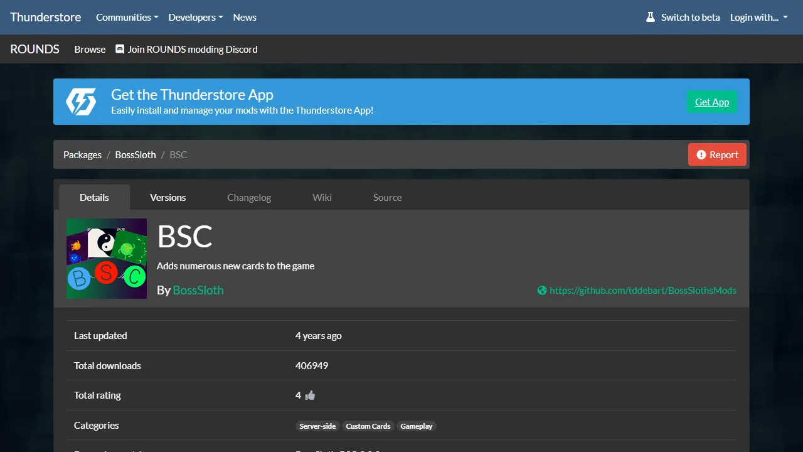Click the Server-side category tag

click(x=317, y=426)
